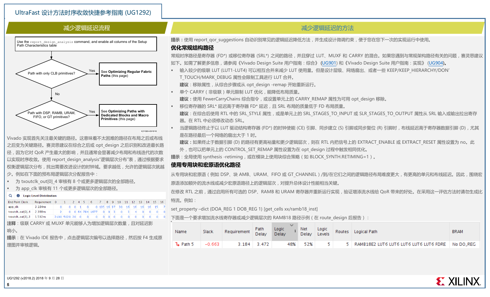Open the UG904 implementation guide link
The width and height of the screenshot is (490, 297).
pyautogui.click(x=436, y=63)
